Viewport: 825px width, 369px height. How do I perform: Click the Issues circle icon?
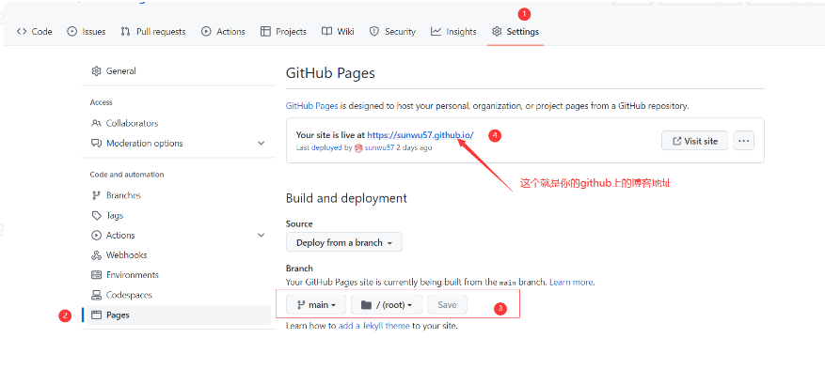(x=72, y=32)
